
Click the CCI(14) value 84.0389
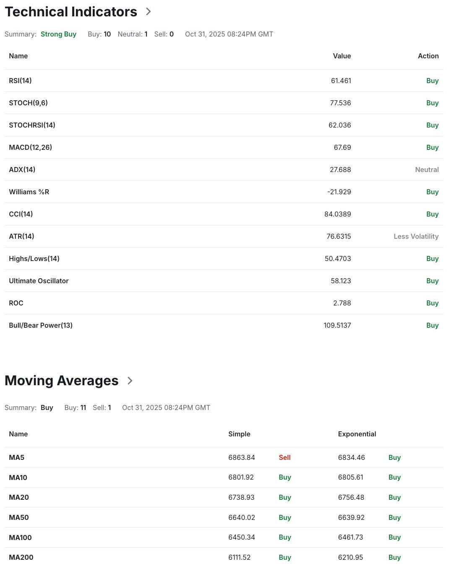338,214
